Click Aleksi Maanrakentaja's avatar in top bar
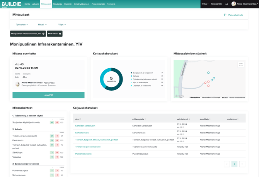259x177 pixels. coord(233,4)
